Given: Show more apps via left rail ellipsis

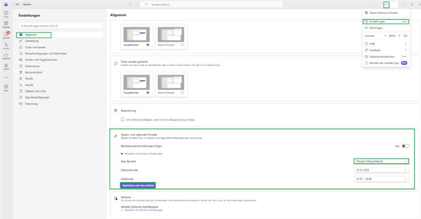Looking at the screenshot, I should 6,77.
